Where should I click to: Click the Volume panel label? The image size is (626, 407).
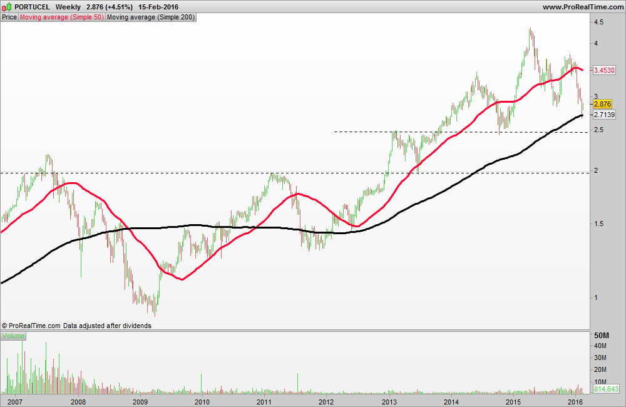(13, 336)
